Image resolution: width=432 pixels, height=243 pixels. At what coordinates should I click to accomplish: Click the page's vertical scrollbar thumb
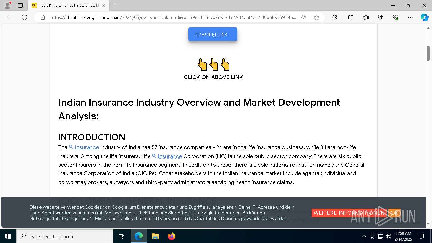click(x=428, y=53)
